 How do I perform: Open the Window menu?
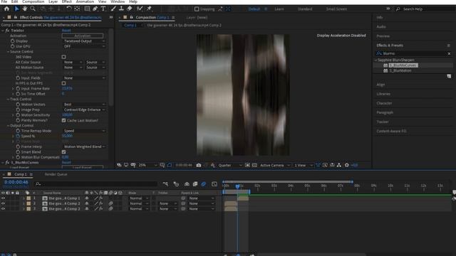point(118,1)
